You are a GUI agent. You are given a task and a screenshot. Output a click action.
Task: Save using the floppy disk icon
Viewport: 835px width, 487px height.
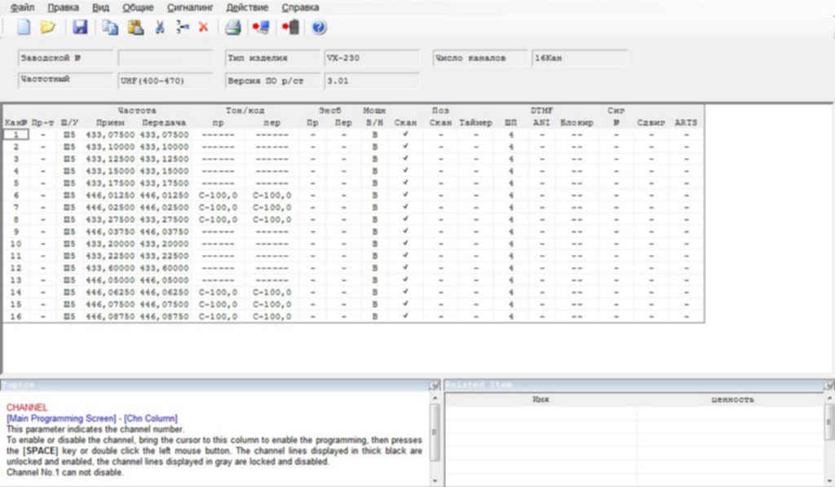[x=80, y=27]
